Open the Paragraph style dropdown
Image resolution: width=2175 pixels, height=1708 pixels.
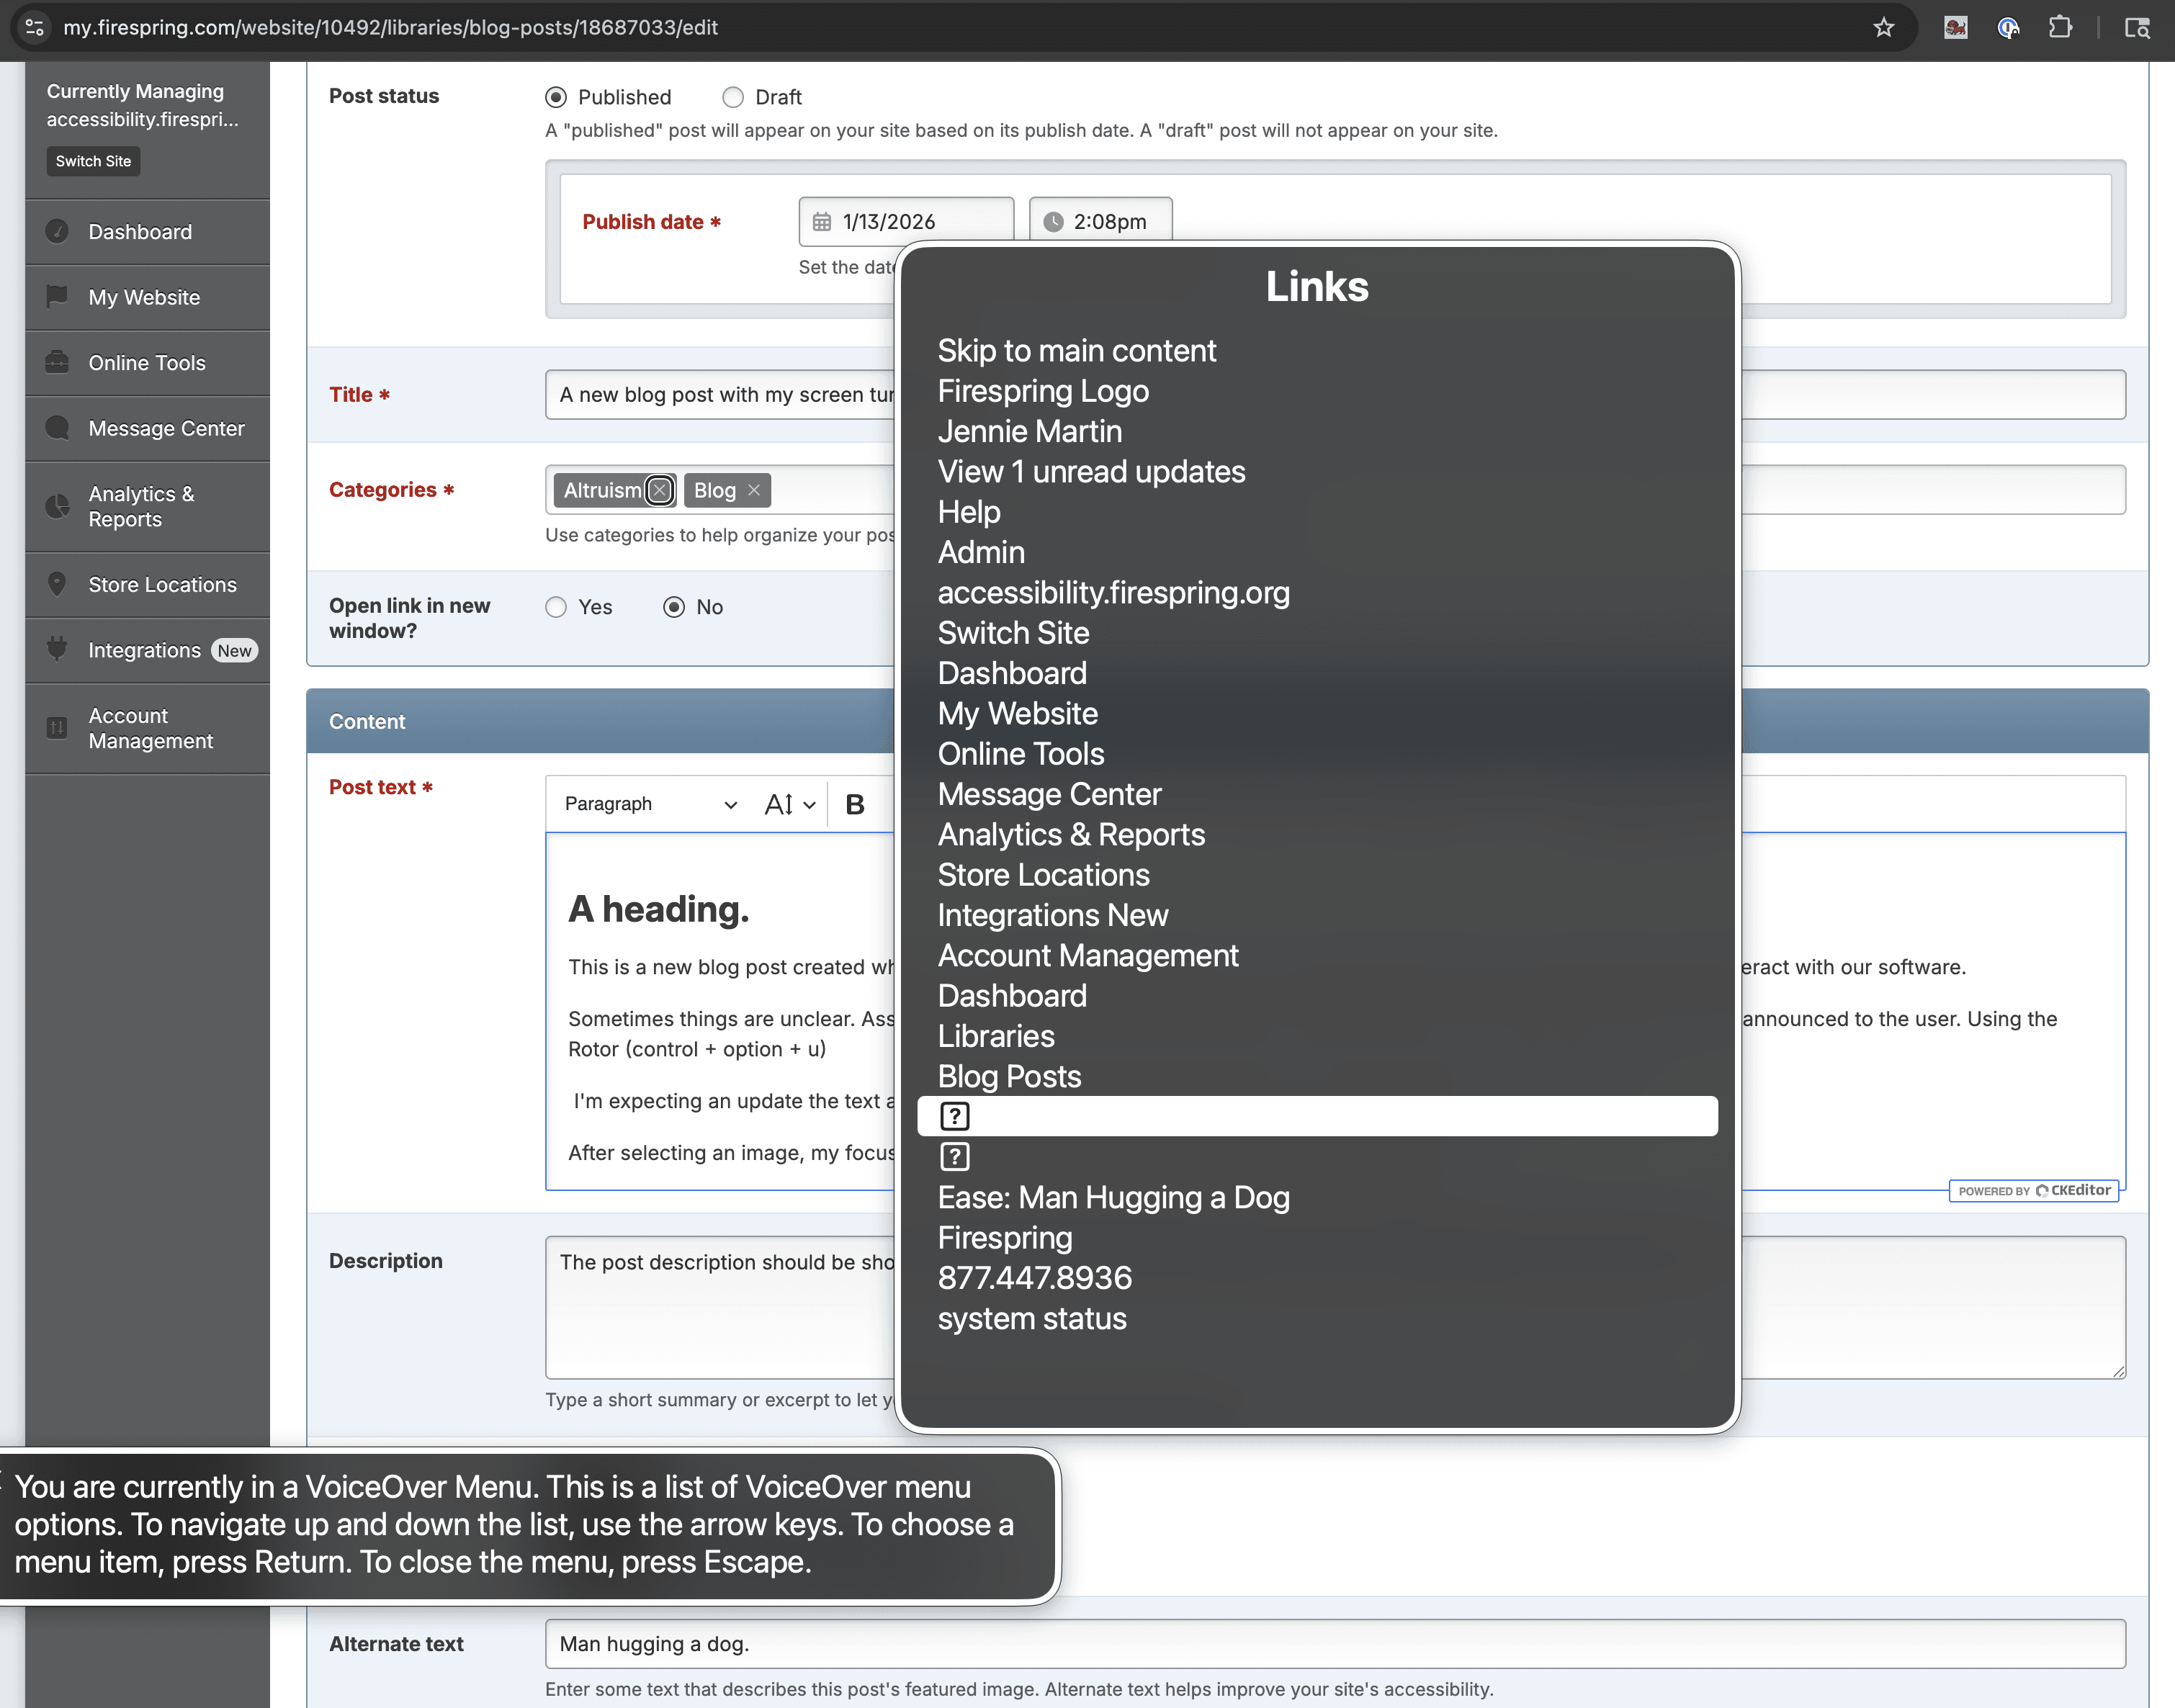tap(650, 804)
